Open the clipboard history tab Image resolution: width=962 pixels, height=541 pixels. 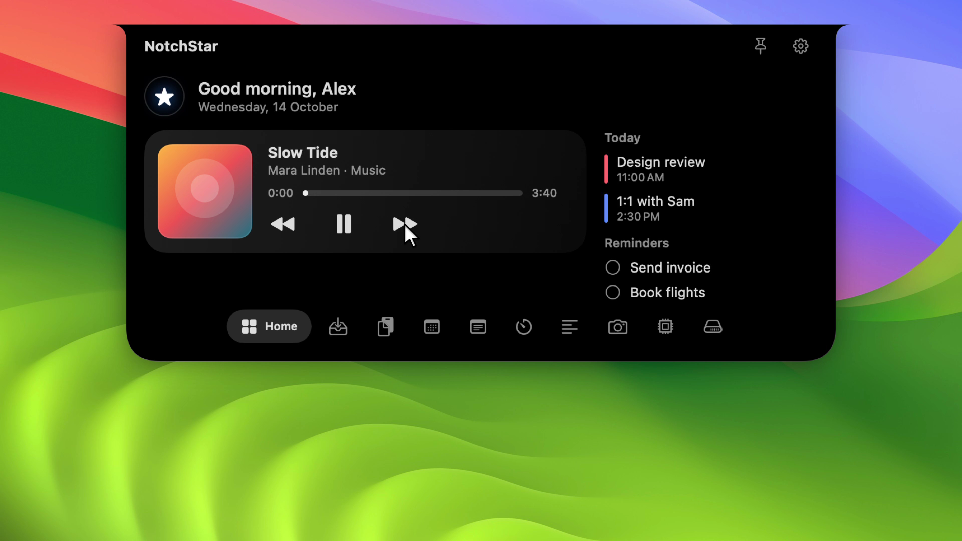385,327
